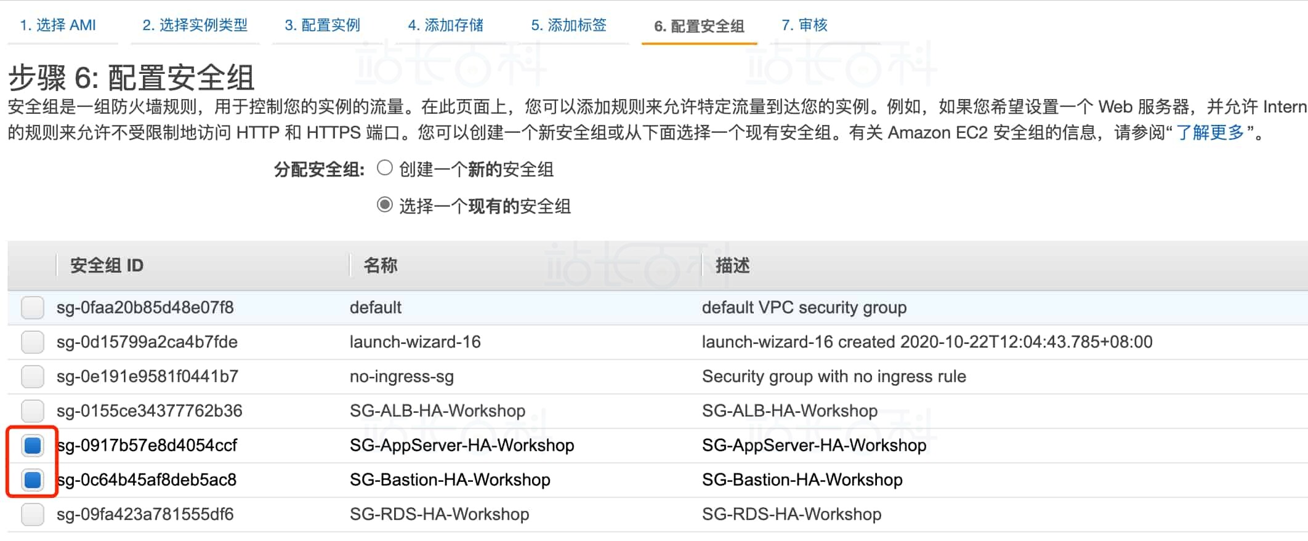Tick the no-ingress-sg checkbox
The height and width of the screenshot is (541, 1308).
tap(32, 376)
